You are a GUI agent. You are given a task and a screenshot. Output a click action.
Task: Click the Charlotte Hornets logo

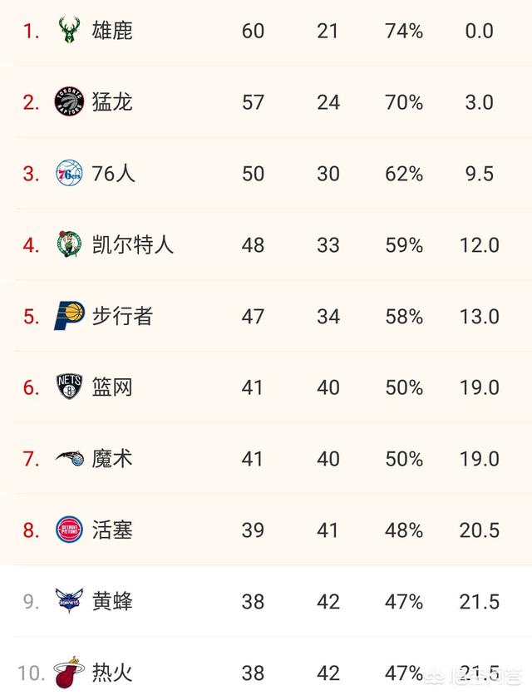(69, 600)
